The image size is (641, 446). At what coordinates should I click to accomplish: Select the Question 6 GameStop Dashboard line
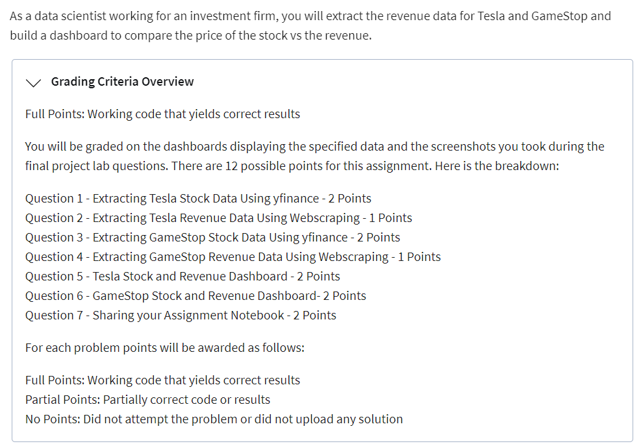point(195,296)
